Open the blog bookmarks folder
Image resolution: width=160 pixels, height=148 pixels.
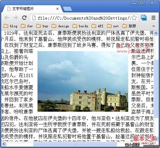click(10, 26)
